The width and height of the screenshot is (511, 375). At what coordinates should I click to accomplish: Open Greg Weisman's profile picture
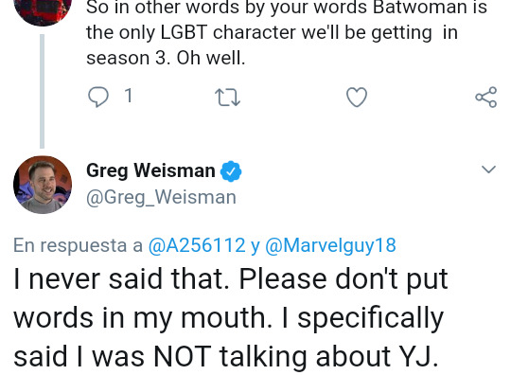coord(43,185)
